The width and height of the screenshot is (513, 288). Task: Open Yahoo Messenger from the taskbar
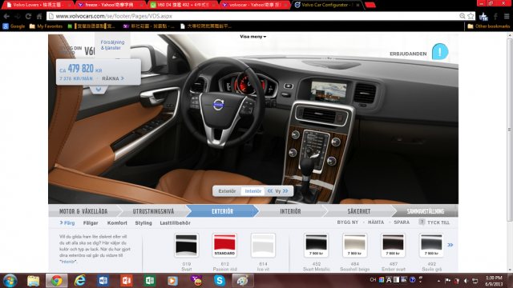[196, 281]
